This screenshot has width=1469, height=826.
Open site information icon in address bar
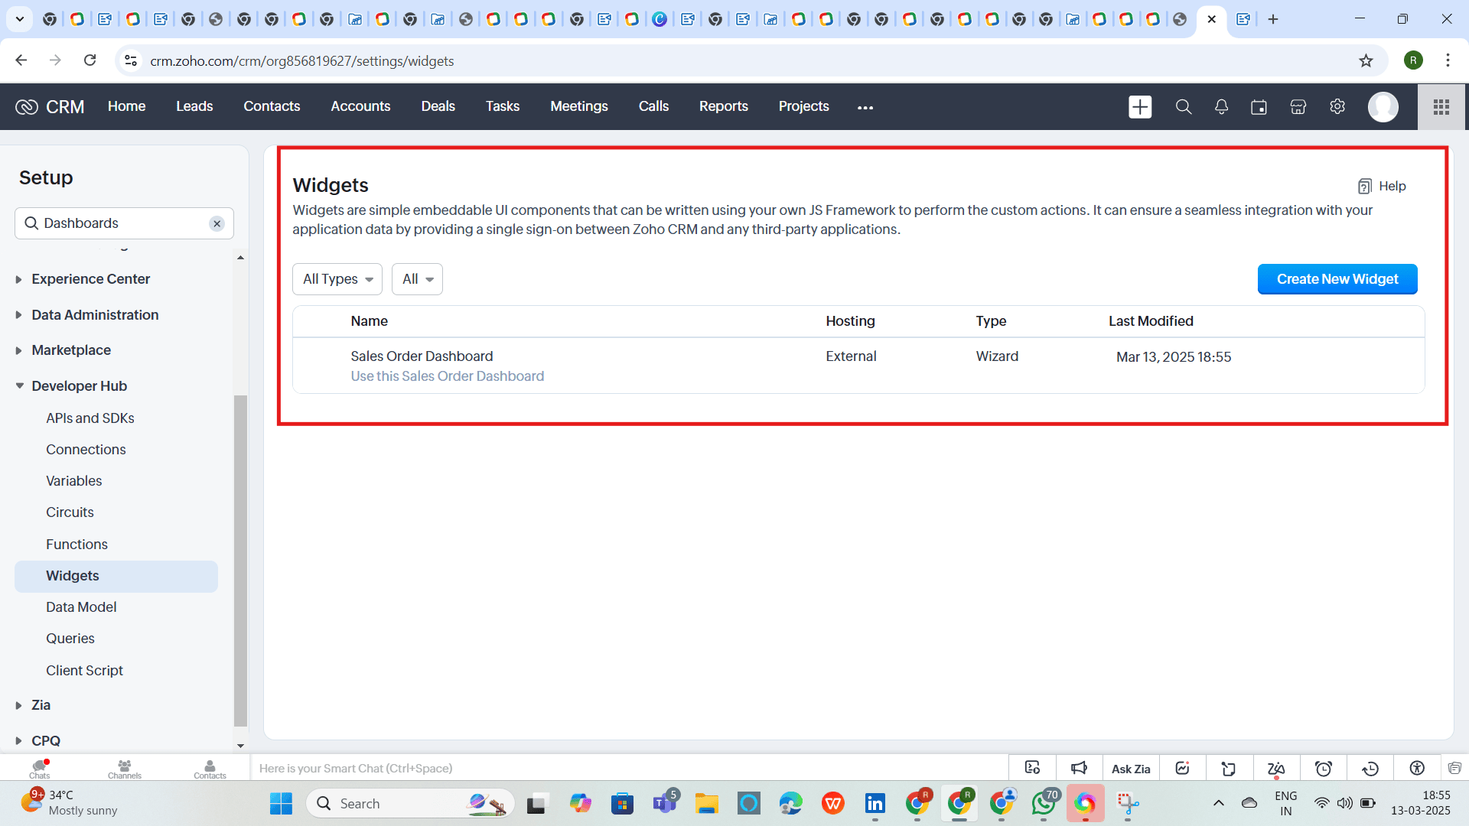(x=131, y=60)
